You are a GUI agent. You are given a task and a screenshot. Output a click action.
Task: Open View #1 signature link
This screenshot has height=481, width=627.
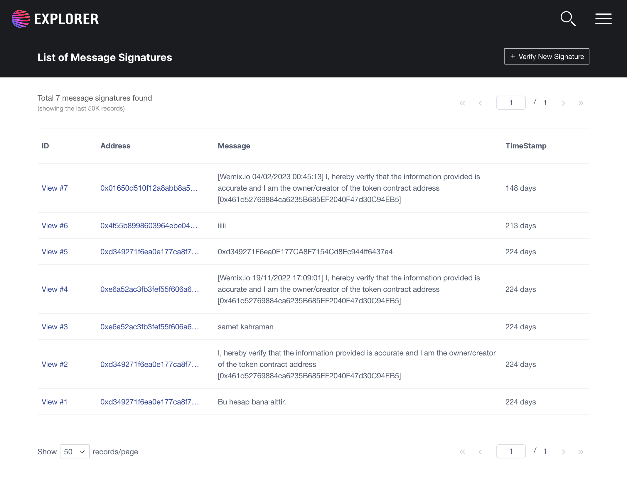click(55, 402)
